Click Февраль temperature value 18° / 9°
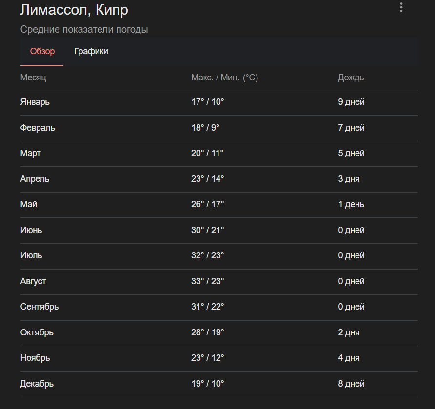 click(x=205, y=128)
